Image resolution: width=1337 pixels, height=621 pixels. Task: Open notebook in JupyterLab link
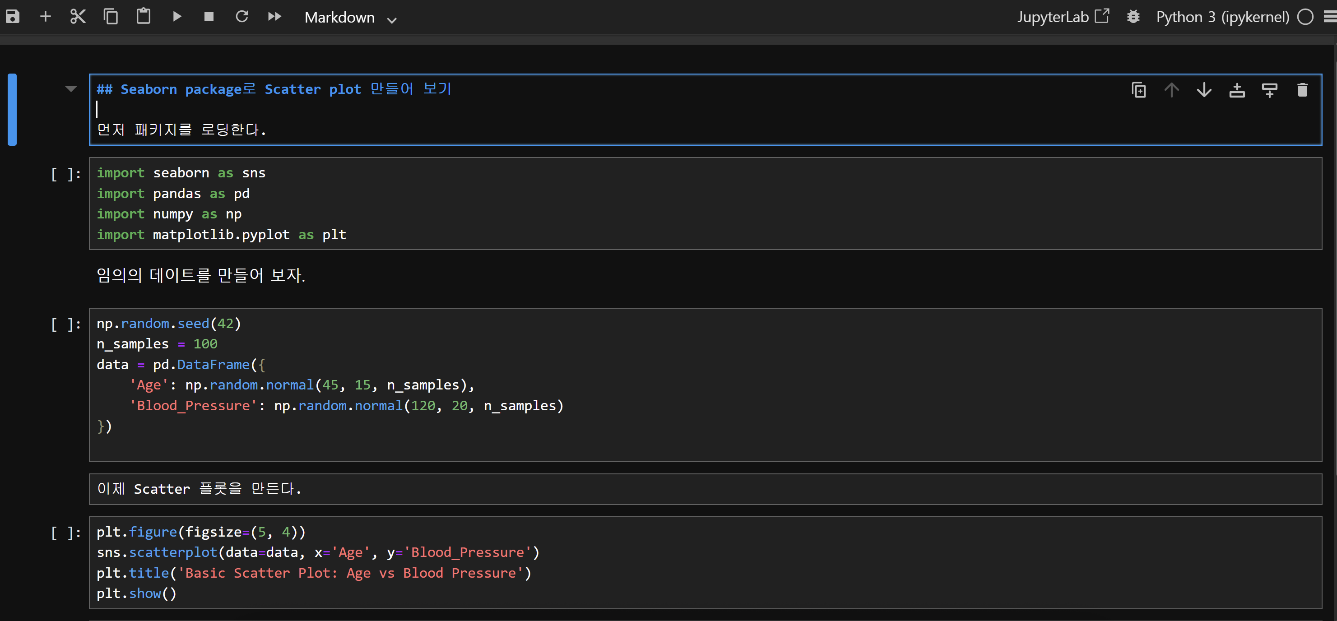tap(1063, 17)
